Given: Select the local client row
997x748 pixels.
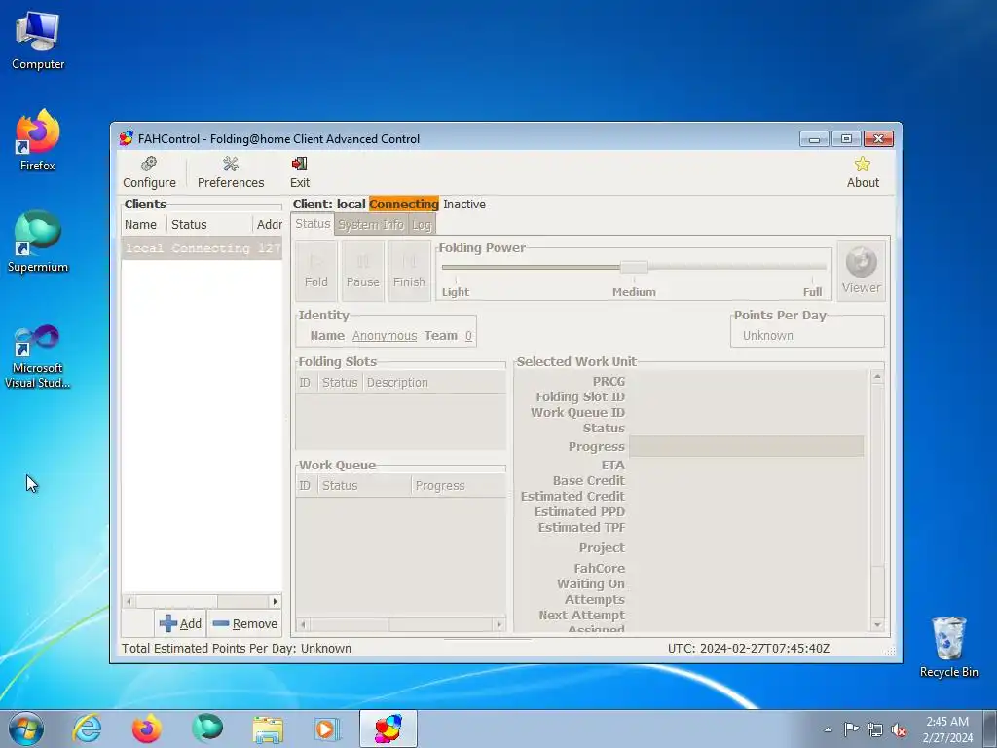Looking at the screenshot, I should point(202,248).
